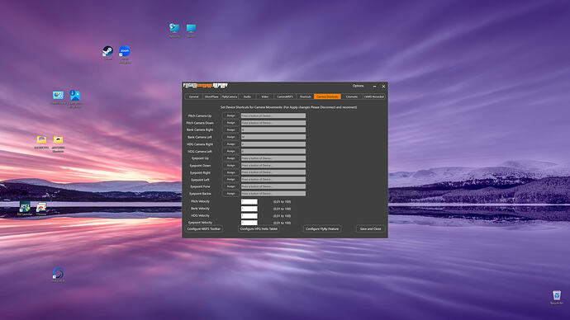Click Assign for HDG Camera Right

(230, 144)
